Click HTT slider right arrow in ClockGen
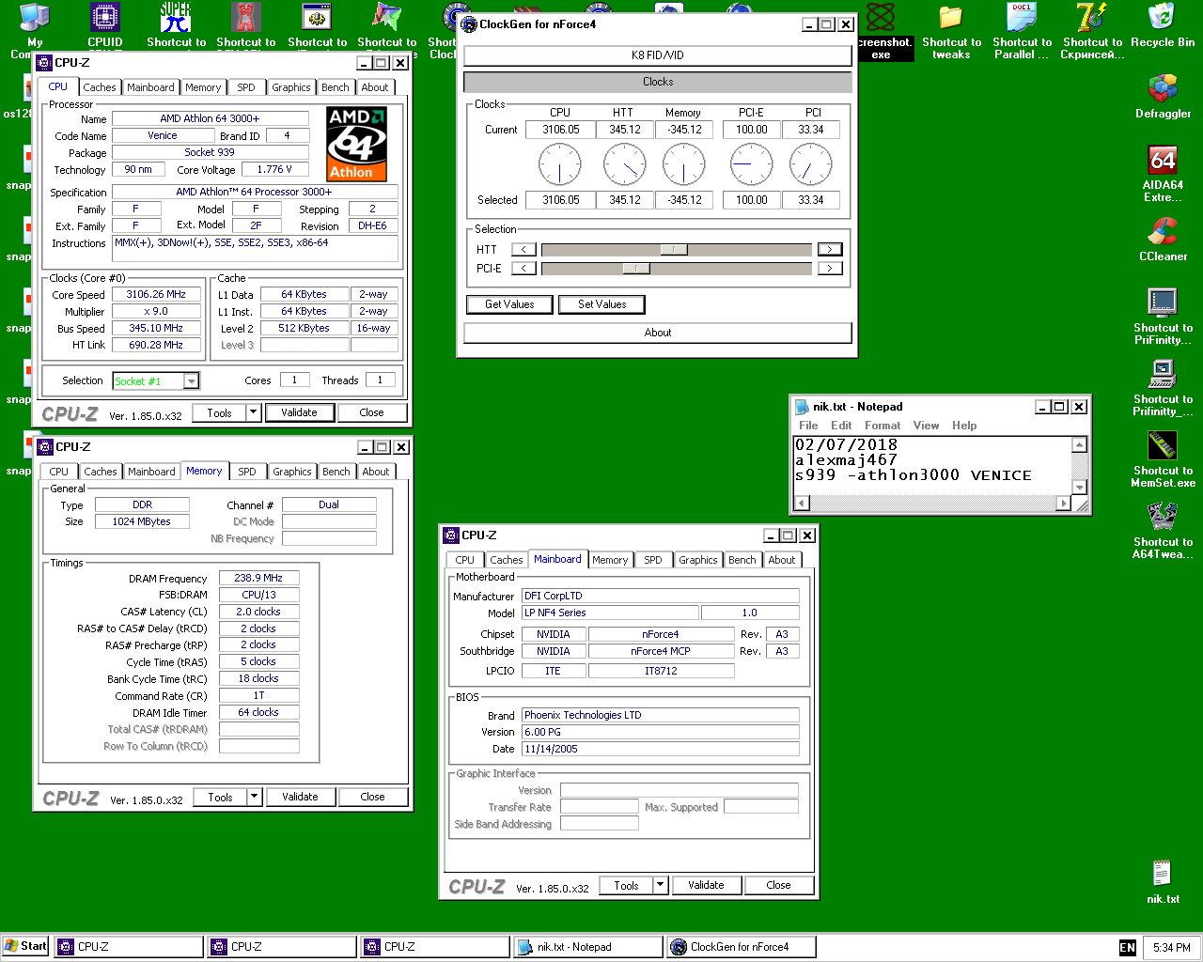 click(x=830, y=250)
